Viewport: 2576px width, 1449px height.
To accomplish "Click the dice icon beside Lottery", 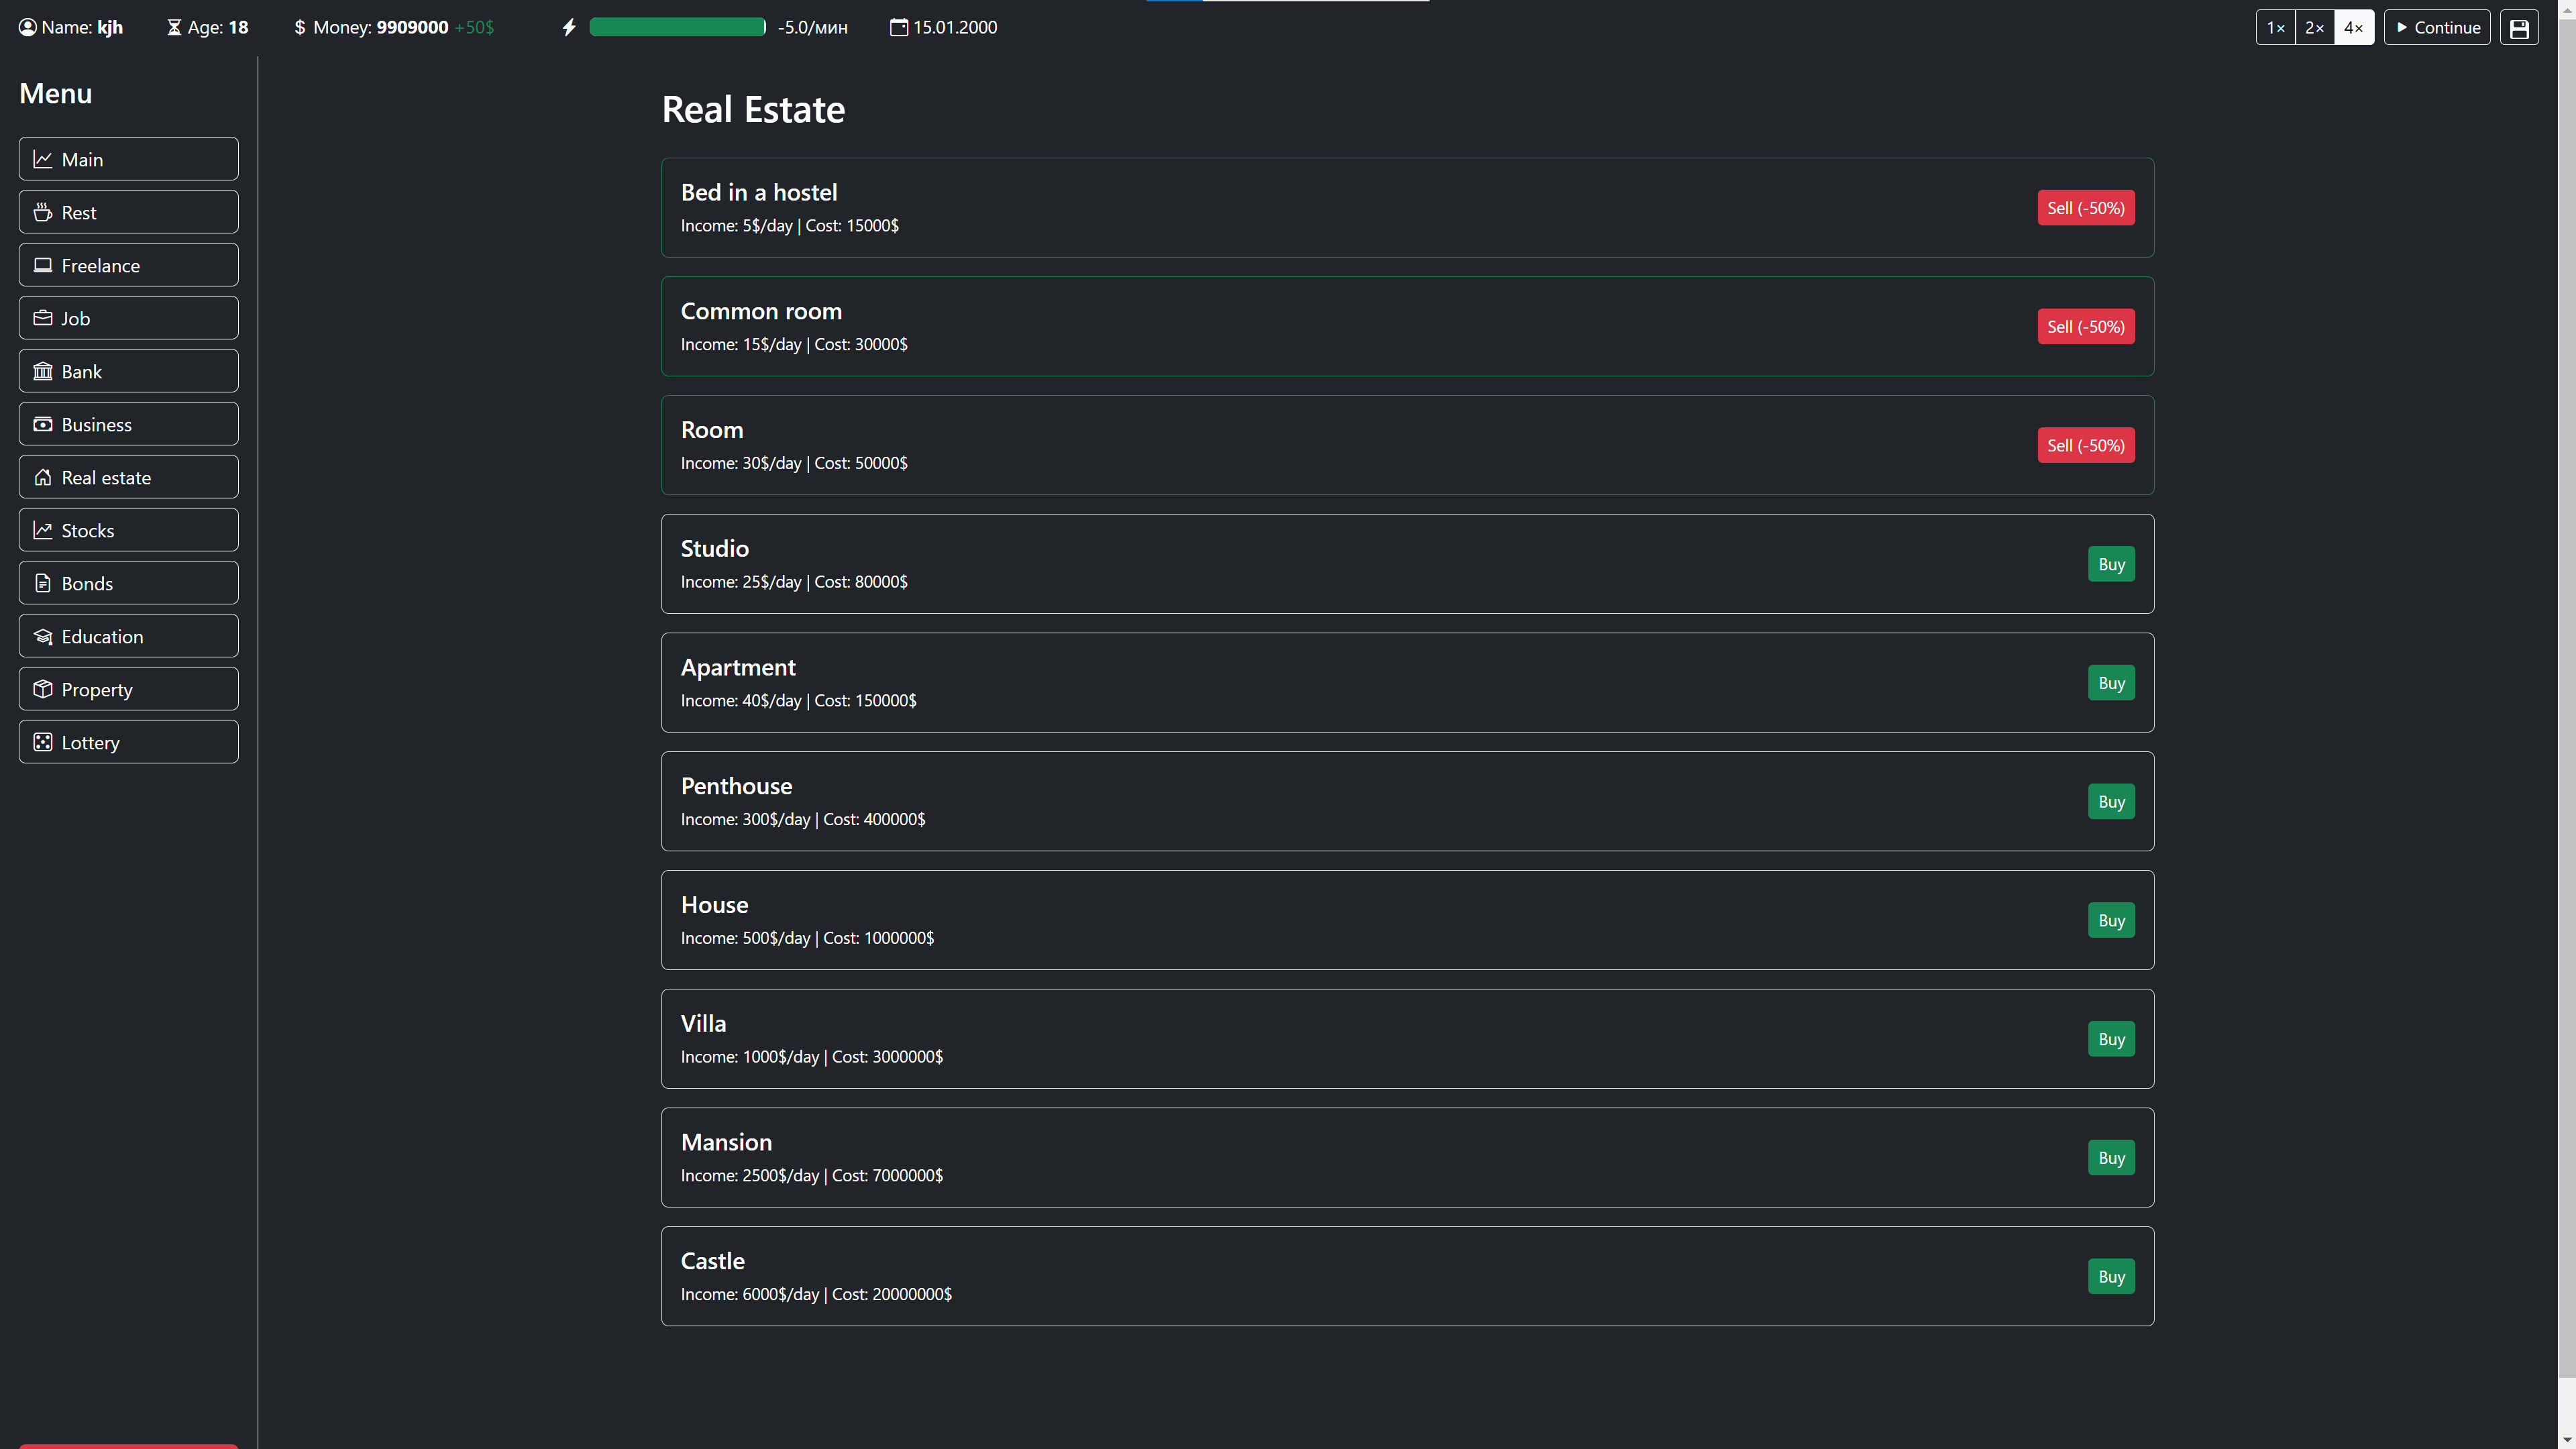I will pos(43,742).
